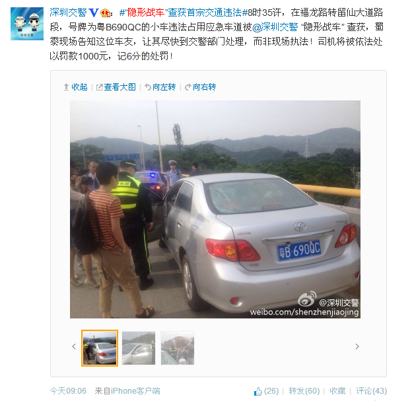Go to previous thumbnail with left arrow
The width and height of the screenshot is (410, 401).
pos(74,347)
